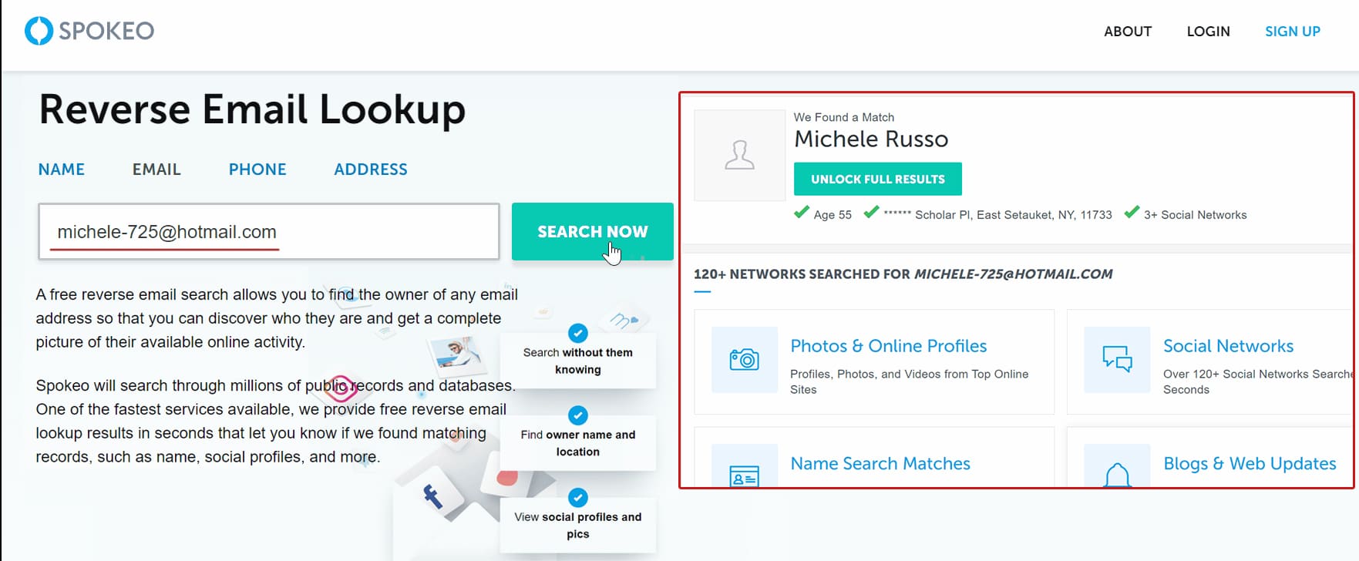Open Blogs & Web Updates link
The height and width of the screenshot is (561, 1359).
1250,463
